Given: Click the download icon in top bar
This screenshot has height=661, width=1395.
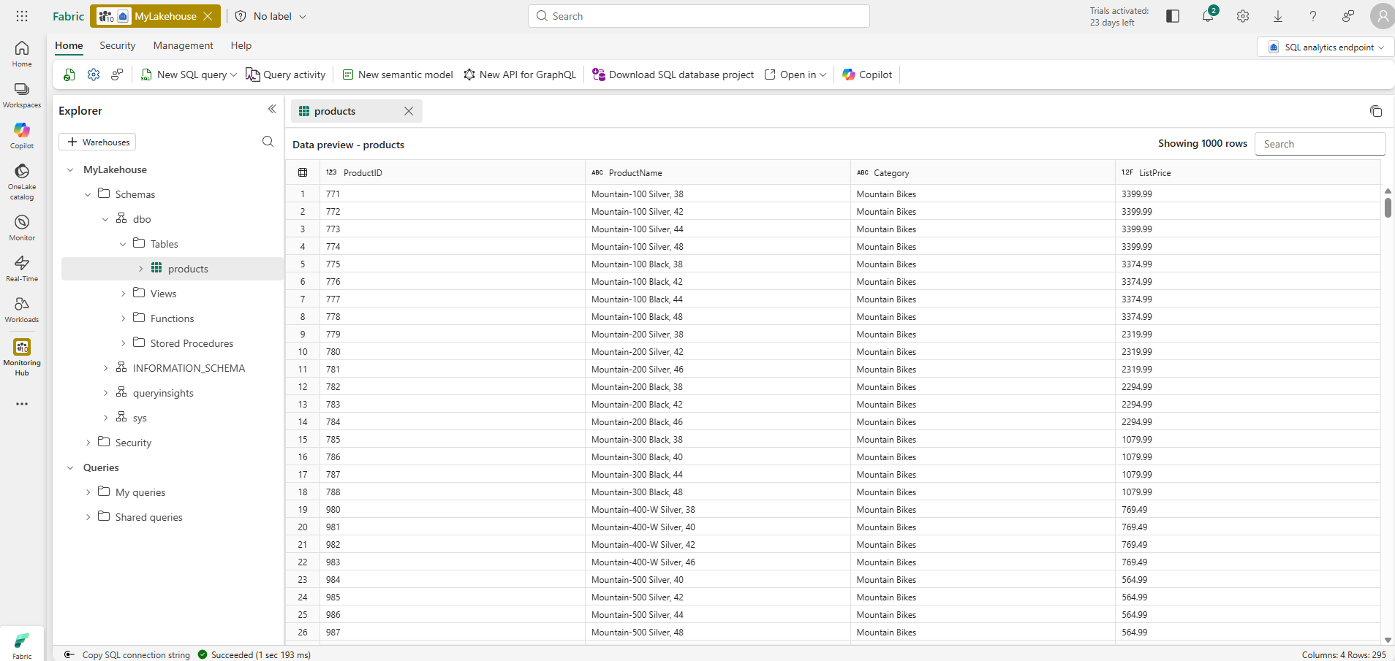Looking at the screenshot, I should (x=1278, y=16).
